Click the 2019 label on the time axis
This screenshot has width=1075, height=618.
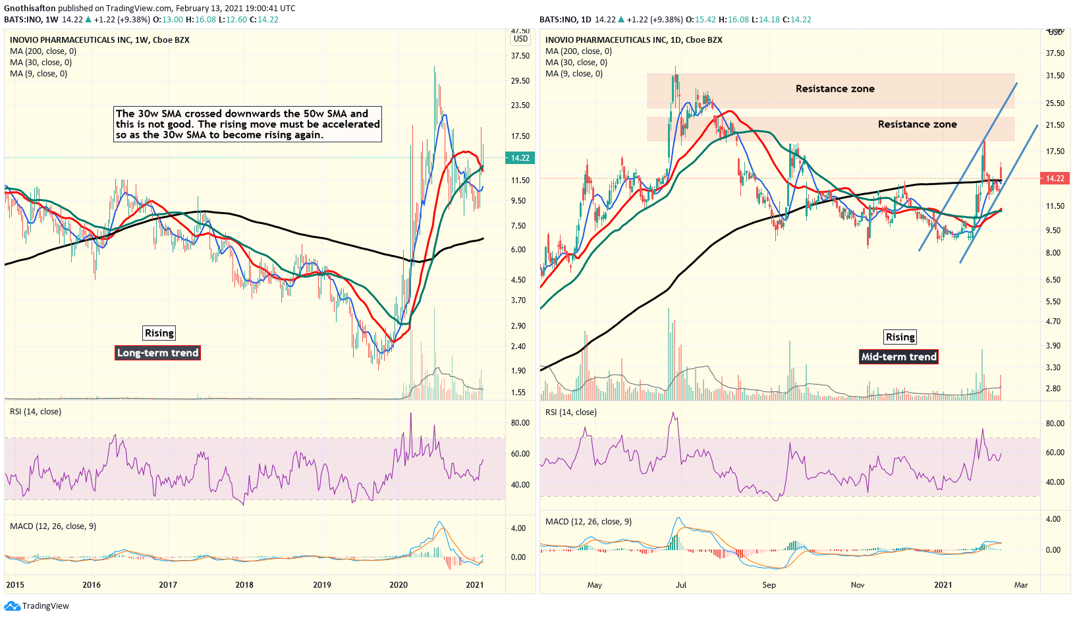tap(322, 585)
